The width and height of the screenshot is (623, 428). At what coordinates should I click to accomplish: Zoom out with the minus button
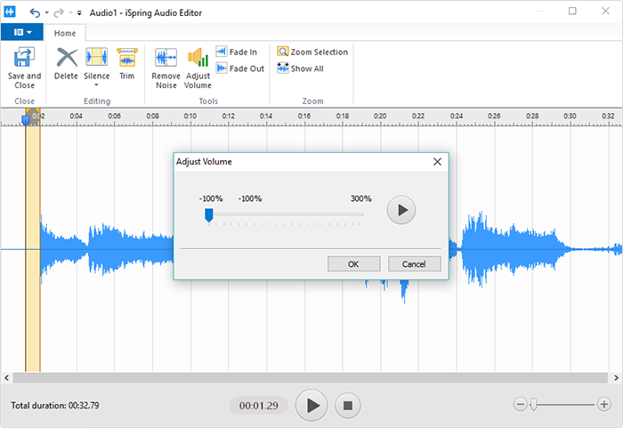click(x=520, y=405)
